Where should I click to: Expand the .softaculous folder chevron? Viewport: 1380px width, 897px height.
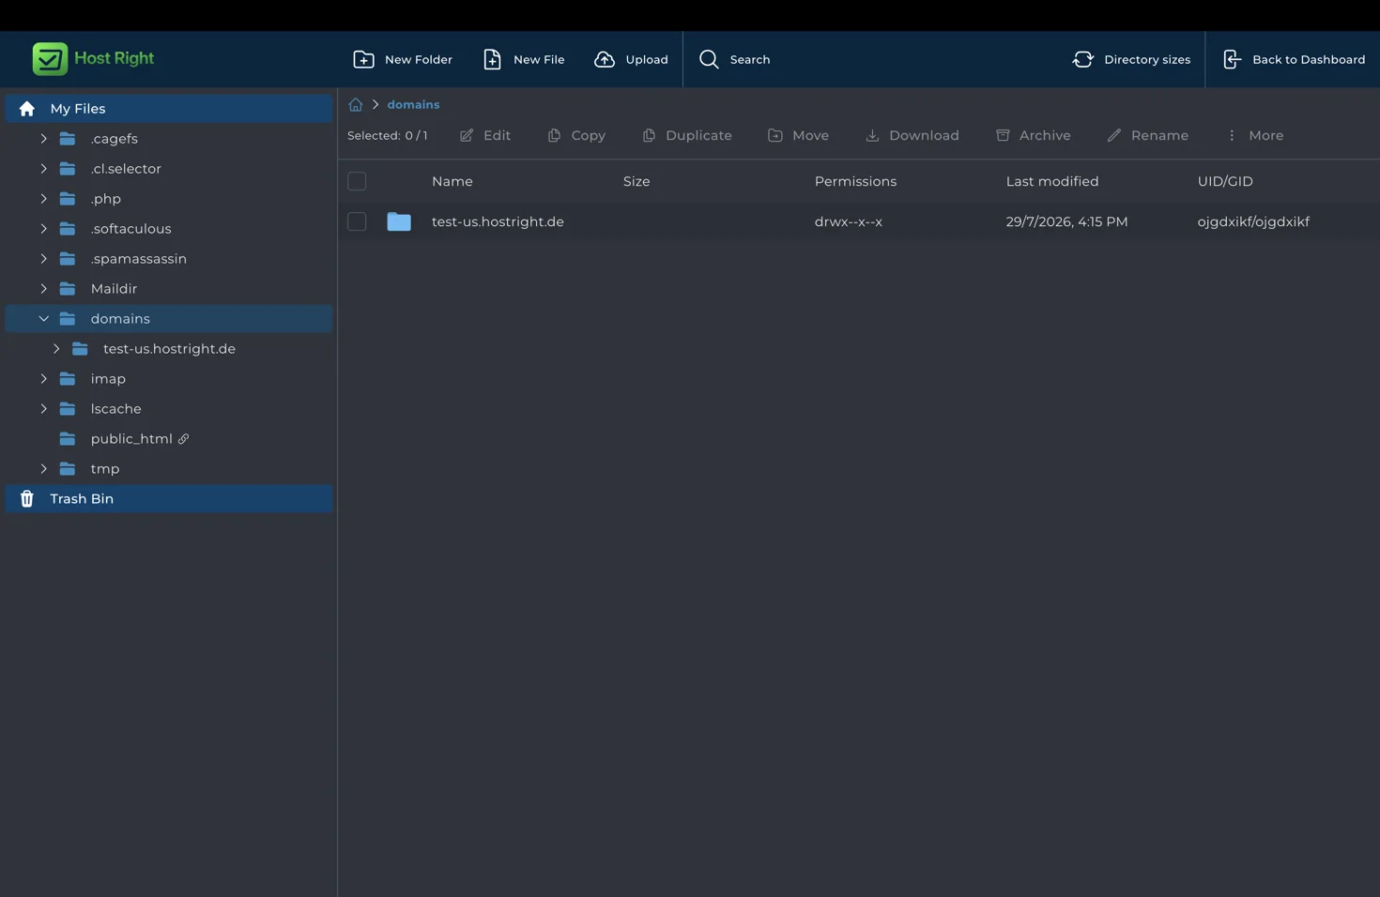pyautogui.click(x=43, y=229)
